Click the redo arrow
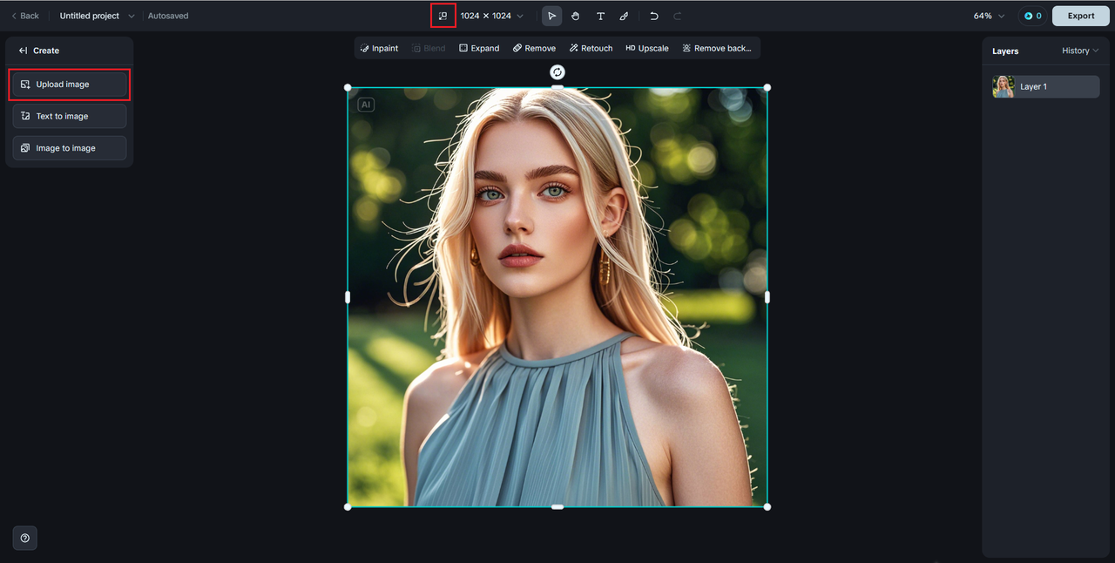Screen dimensions: 1115x563 pos(678,16)
